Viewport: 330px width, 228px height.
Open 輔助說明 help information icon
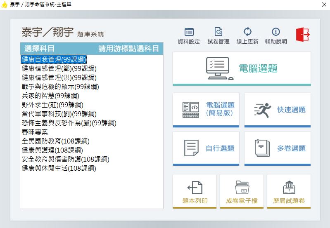tap(276, 32)
